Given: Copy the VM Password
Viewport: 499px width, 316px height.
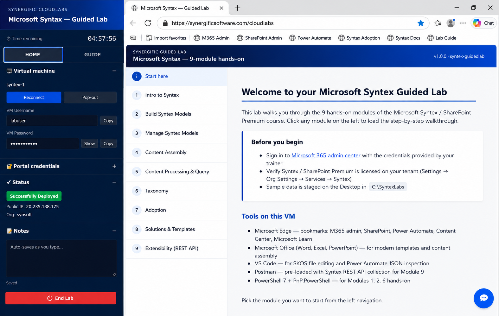Looking at the screenshot, I should [x=108, y=144].
